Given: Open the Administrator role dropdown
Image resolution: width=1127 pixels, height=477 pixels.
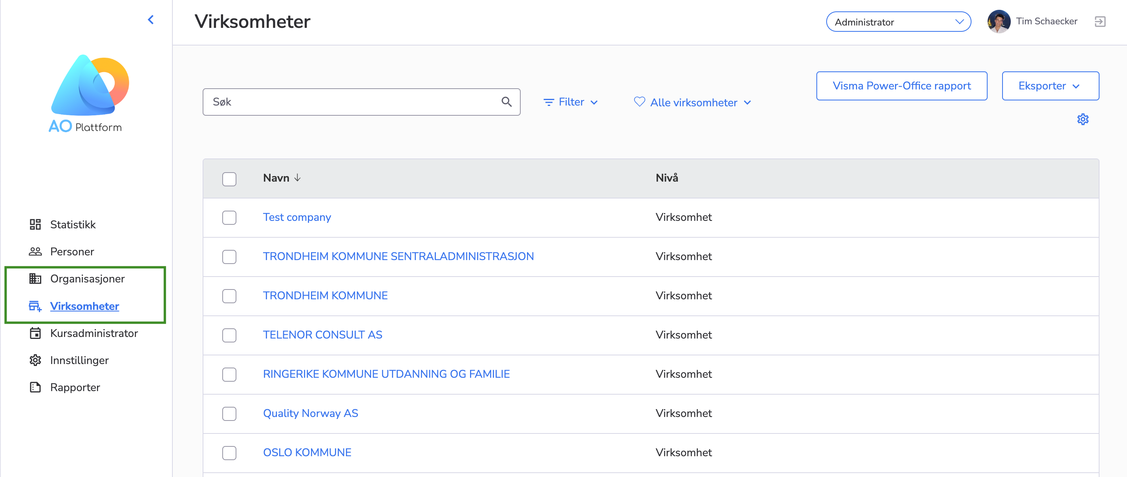Looking at the screenshot, I should (x=898, y=22).
